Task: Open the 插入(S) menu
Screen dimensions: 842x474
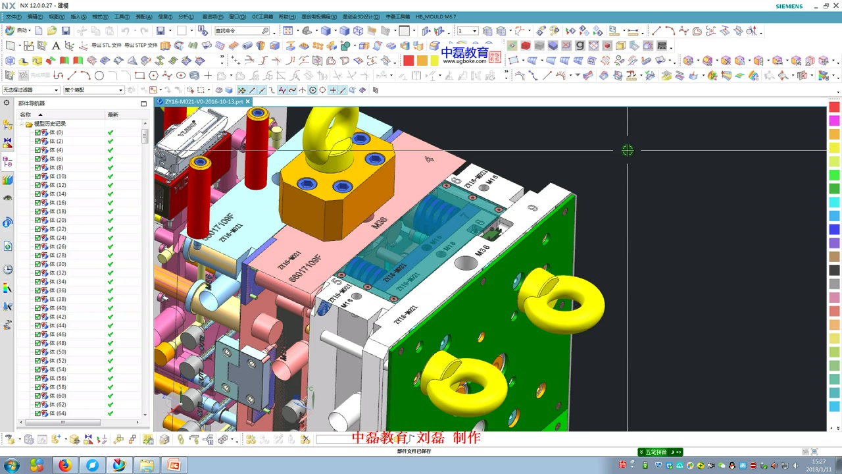Action: (78, 16)
